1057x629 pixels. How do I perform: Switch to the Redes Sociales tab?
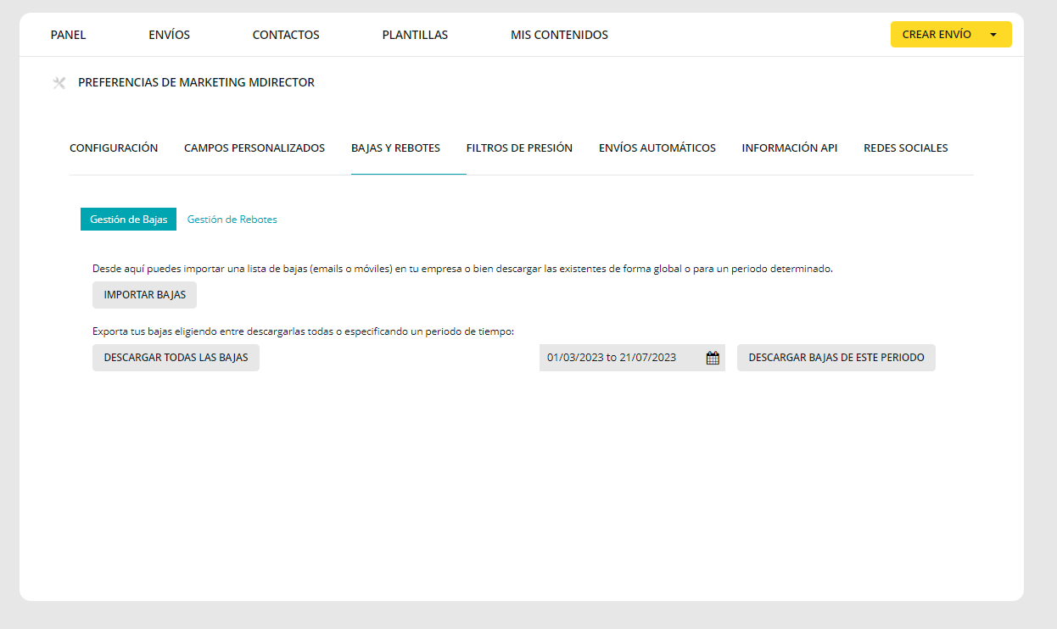point(906,148)
